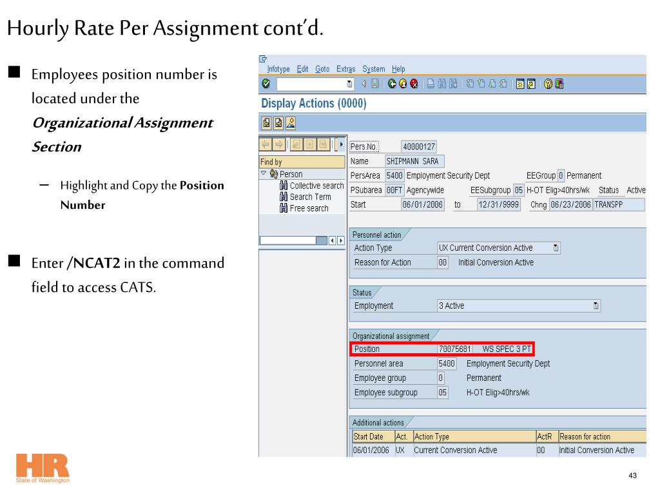Click the yellow Help question mark icon
Image resolution: width=660 pixels, height=495 pixels.
(x=548, y=84)
